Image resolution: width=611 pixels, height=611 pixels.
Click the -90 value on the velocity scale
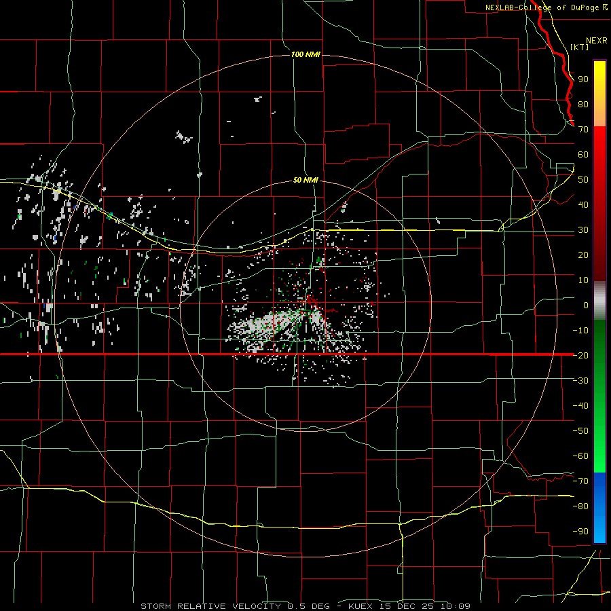pos(580,531)
